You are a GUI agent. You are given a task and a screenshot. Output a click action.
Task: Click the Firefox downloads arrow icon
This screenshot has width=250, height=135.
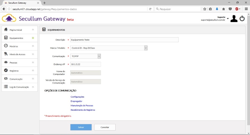pyautogui.click(x=217, y=9)
